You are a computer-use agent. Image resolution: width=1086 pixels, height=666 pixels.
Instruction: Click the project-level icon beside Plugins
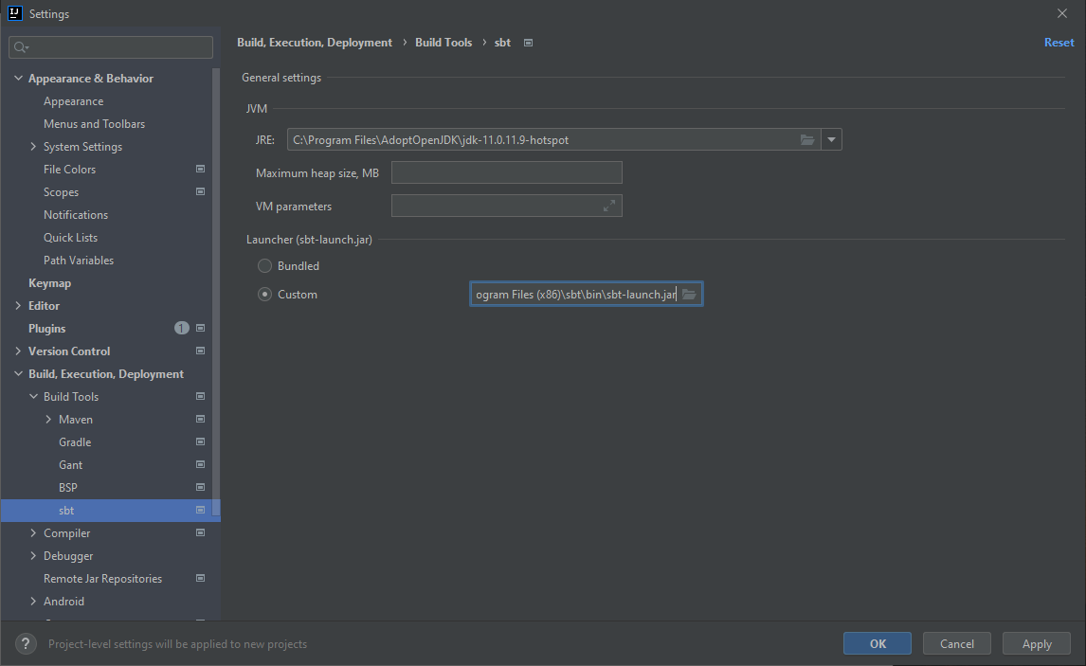200,328
